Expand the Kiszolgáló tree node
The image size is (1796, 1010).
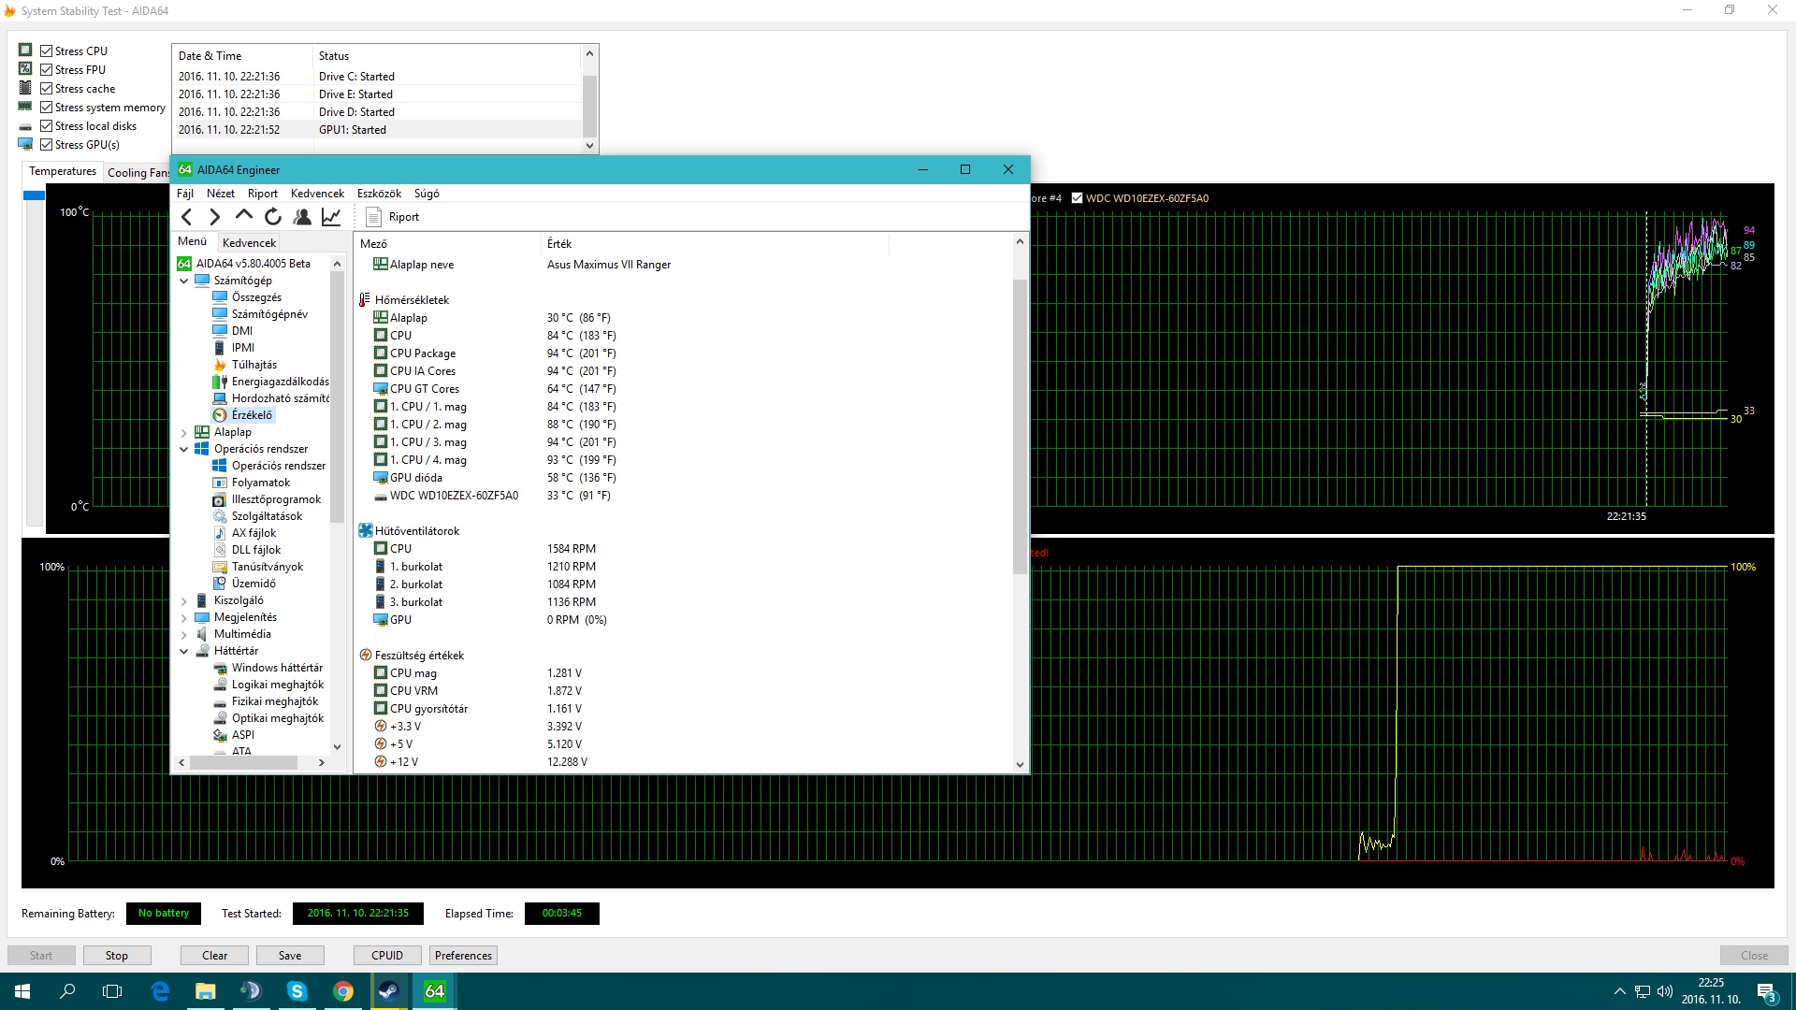point(184,600)
